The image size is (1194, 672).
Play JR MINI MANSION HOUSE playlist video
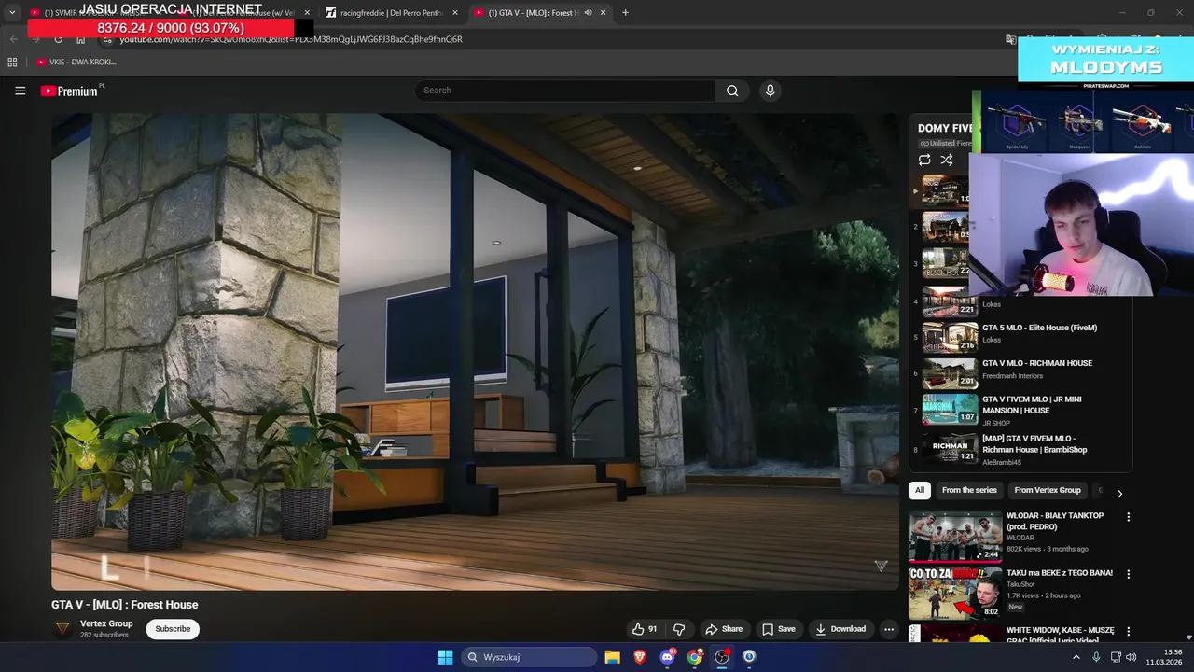(x=1032, y=405)
